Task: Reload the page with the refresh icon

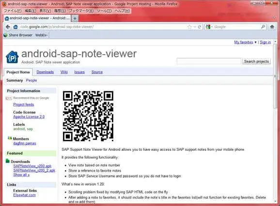Action: [200, 27]
